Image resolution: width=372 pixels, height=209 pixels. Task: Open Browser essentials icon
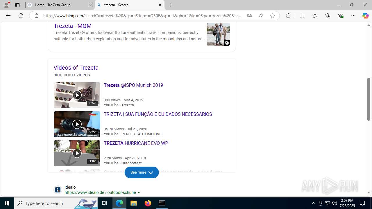coord(341,16)
